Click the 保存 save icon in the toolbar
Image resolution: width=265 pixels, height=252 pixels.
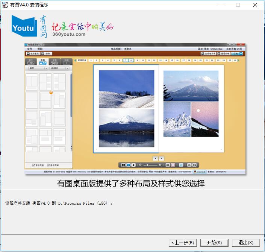pyautogui.click(x=45, y=54)
